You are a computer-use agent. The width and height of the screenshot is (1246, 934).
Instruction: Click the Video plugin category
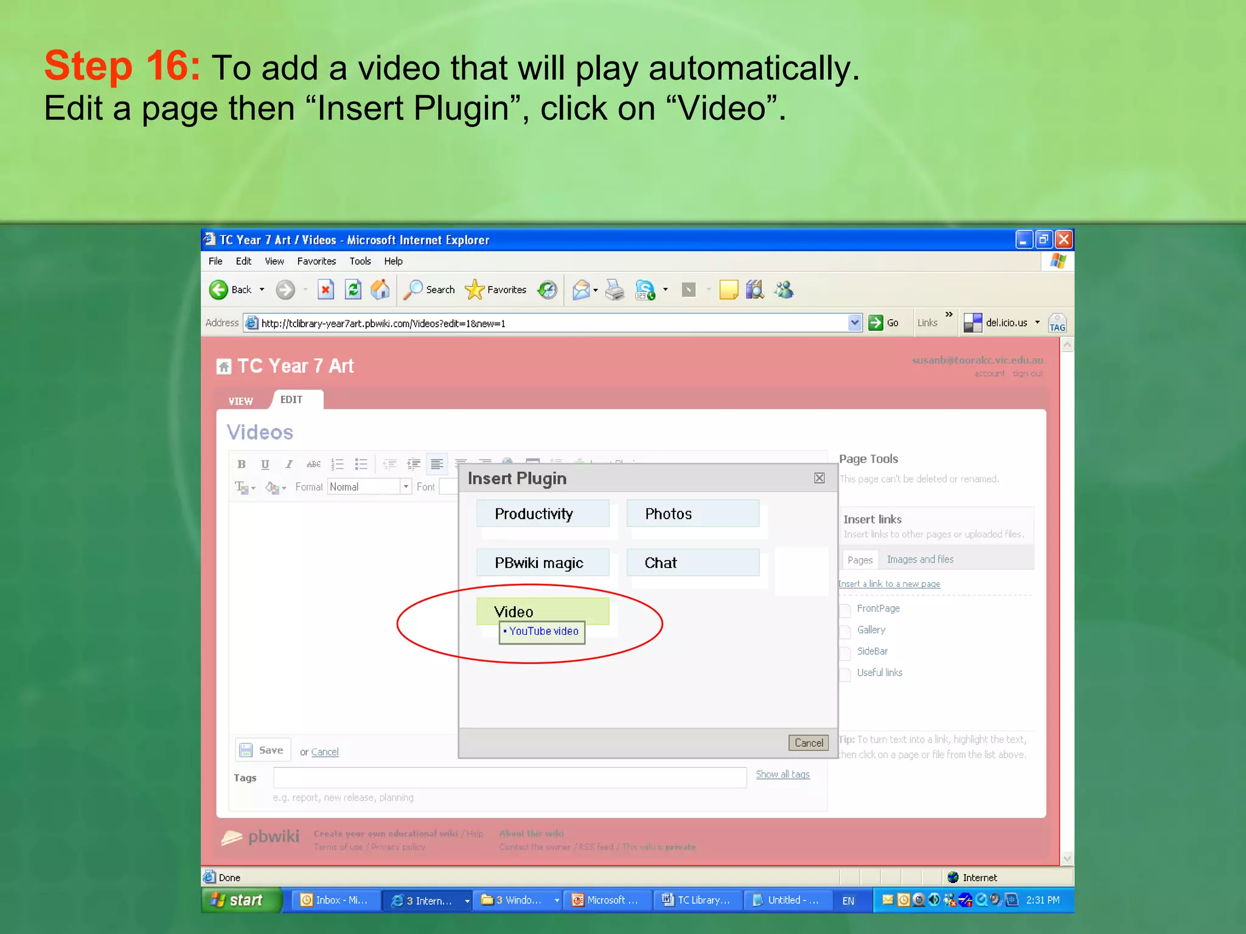point(543,611)
